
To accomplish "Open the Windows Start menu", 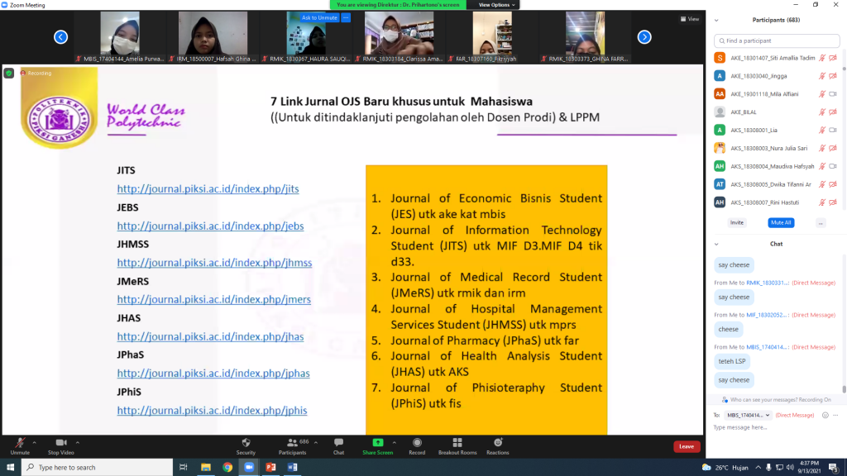I will click(x=10, y=468).
